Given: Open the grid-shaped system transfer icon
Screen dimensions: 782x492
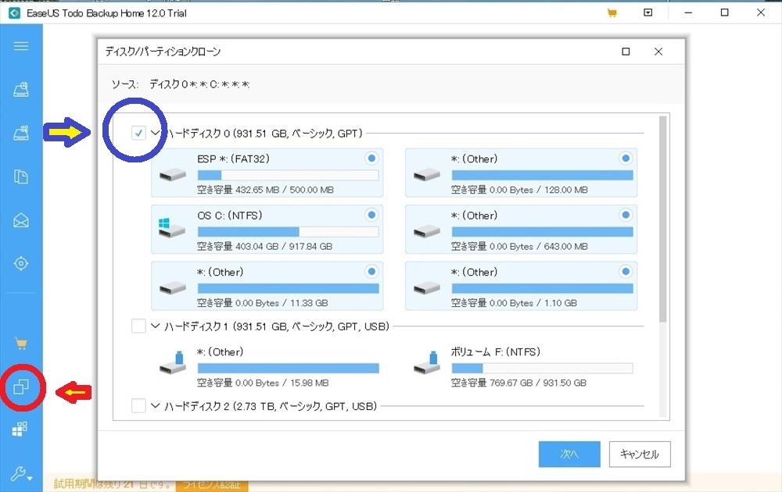Looking at the screenshot, I should point(20,429).
